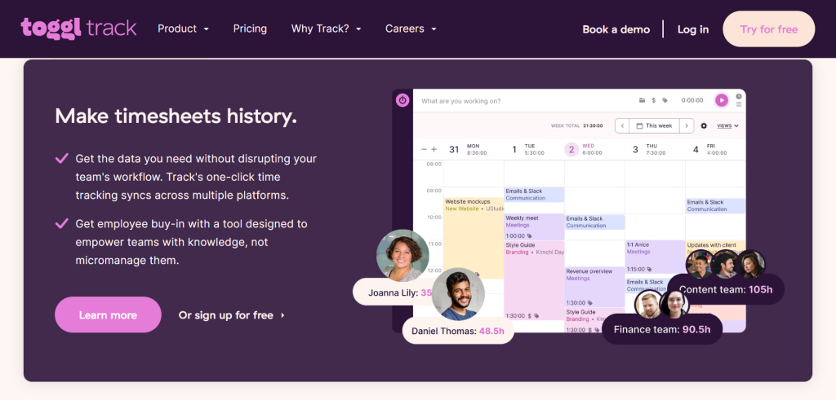Click tag icon on Revenue overview entry
The width and height of the screenshot is (836, 400).
(x=589, y=303)
